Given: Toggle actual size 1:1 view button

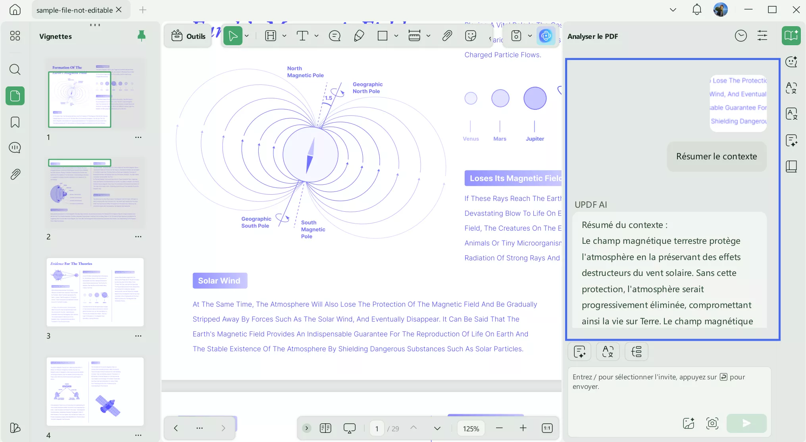Looking at the screenshot, I should tap(547, 428).
